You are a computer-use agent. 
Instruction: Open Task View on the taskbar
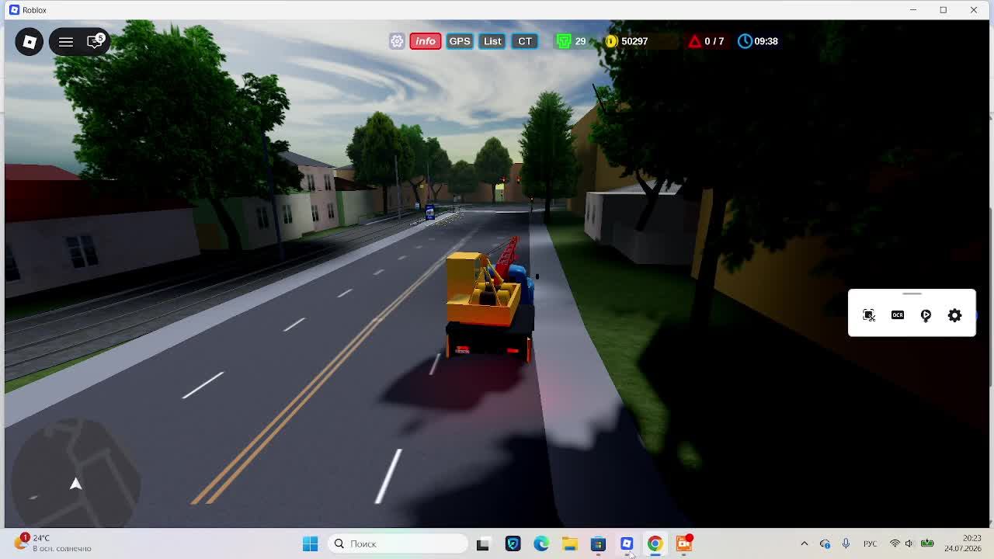point(482,544)
